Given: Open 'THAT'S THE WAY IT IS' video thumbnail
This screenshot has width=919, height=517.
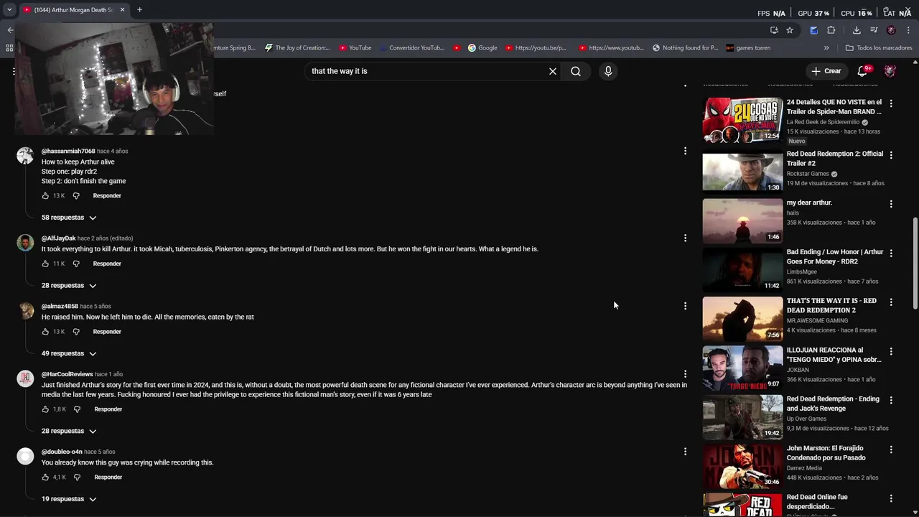Looking at the screenshot, I should pos(742,319).
